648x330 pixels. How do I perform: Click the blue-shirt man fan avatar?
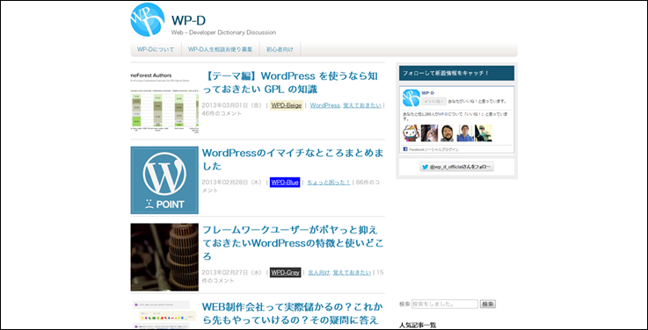click(465, 133)
